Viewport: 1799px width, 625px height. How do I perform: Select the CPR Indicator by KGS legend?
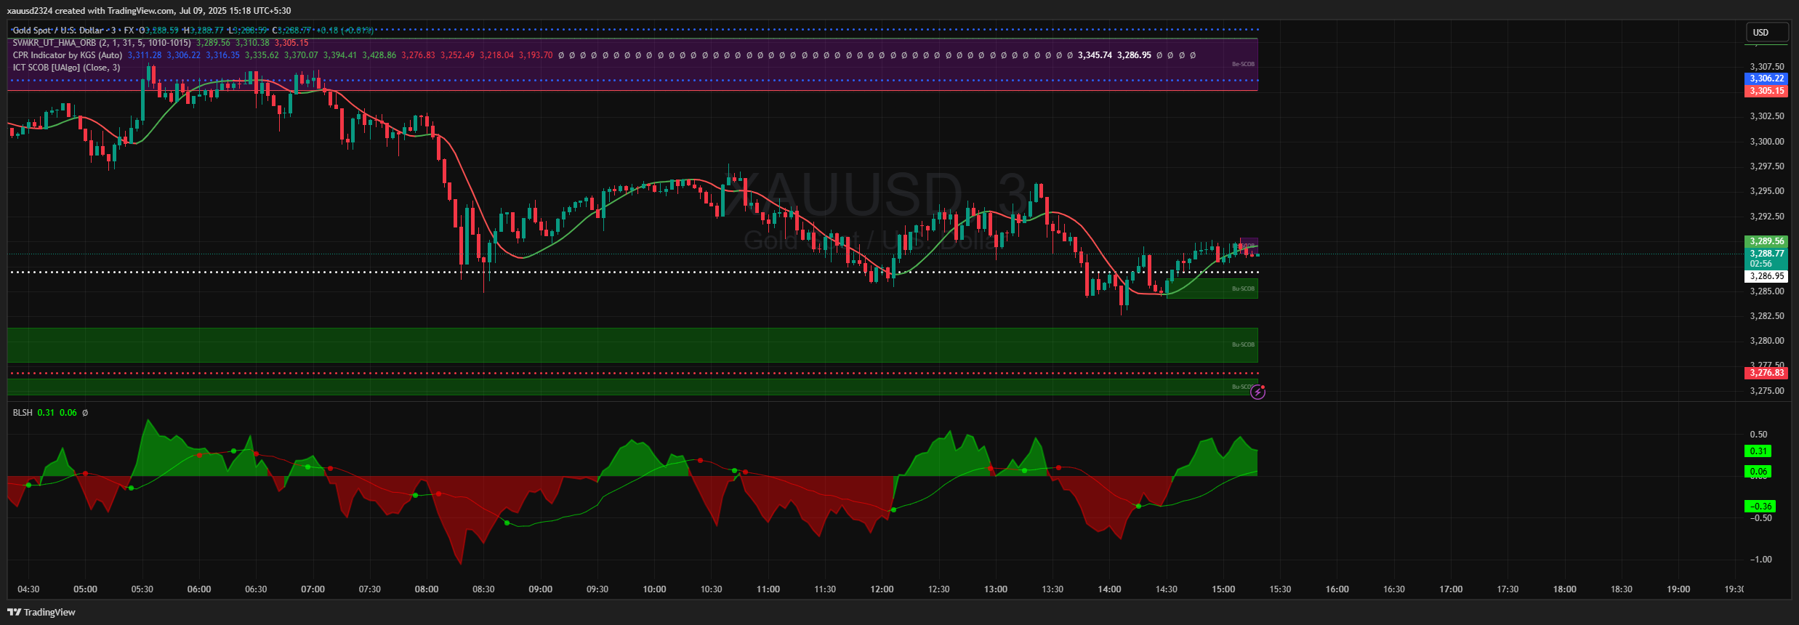tap(68, 55)
